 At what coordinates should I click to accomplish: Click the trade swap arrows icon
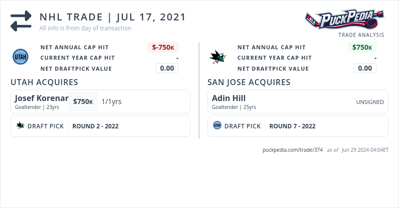tap(21, 21)
